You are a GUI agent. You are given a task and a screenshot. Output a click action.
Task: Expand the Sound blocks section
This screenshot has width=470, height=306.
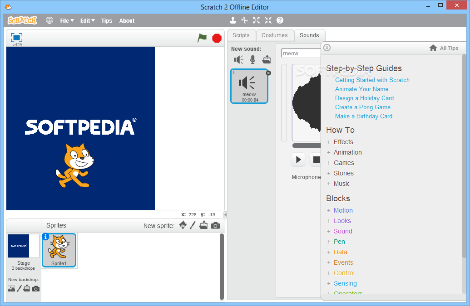click(x=340, y=232)
